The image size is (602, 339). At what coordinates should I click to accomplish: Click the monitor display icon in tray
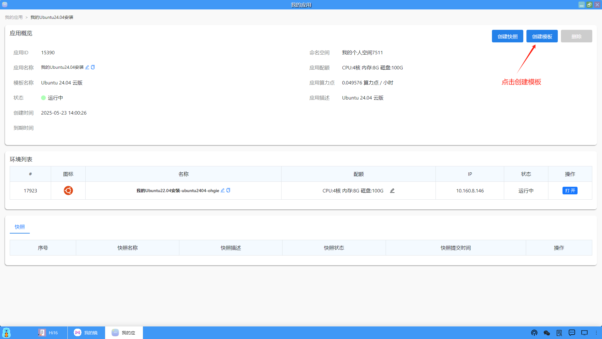[x=584, y=333]
